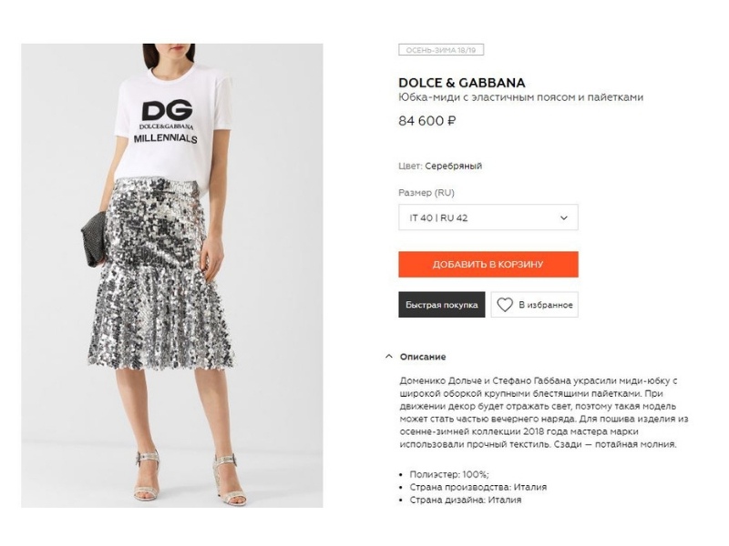Screen dimensions: 729x546
Task: Click the В избранное label
Action: (545, 305)
